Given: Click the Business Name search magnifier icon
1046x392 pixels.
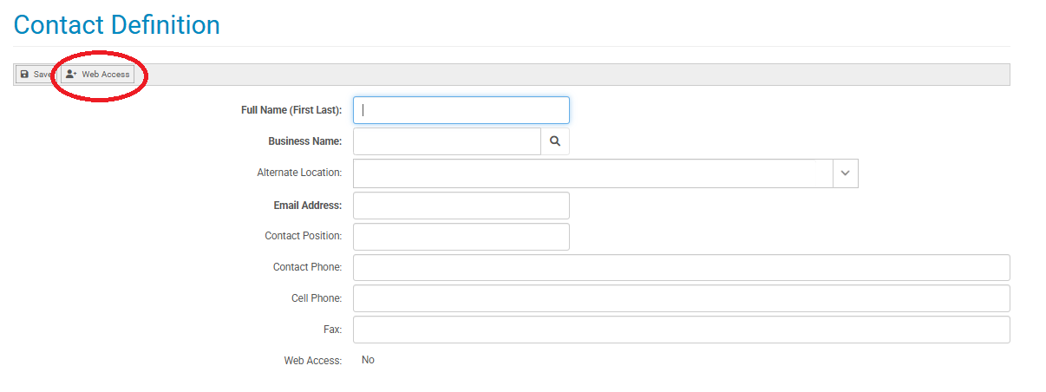Looking at the screenshot, I should click(x=555, y=141).
